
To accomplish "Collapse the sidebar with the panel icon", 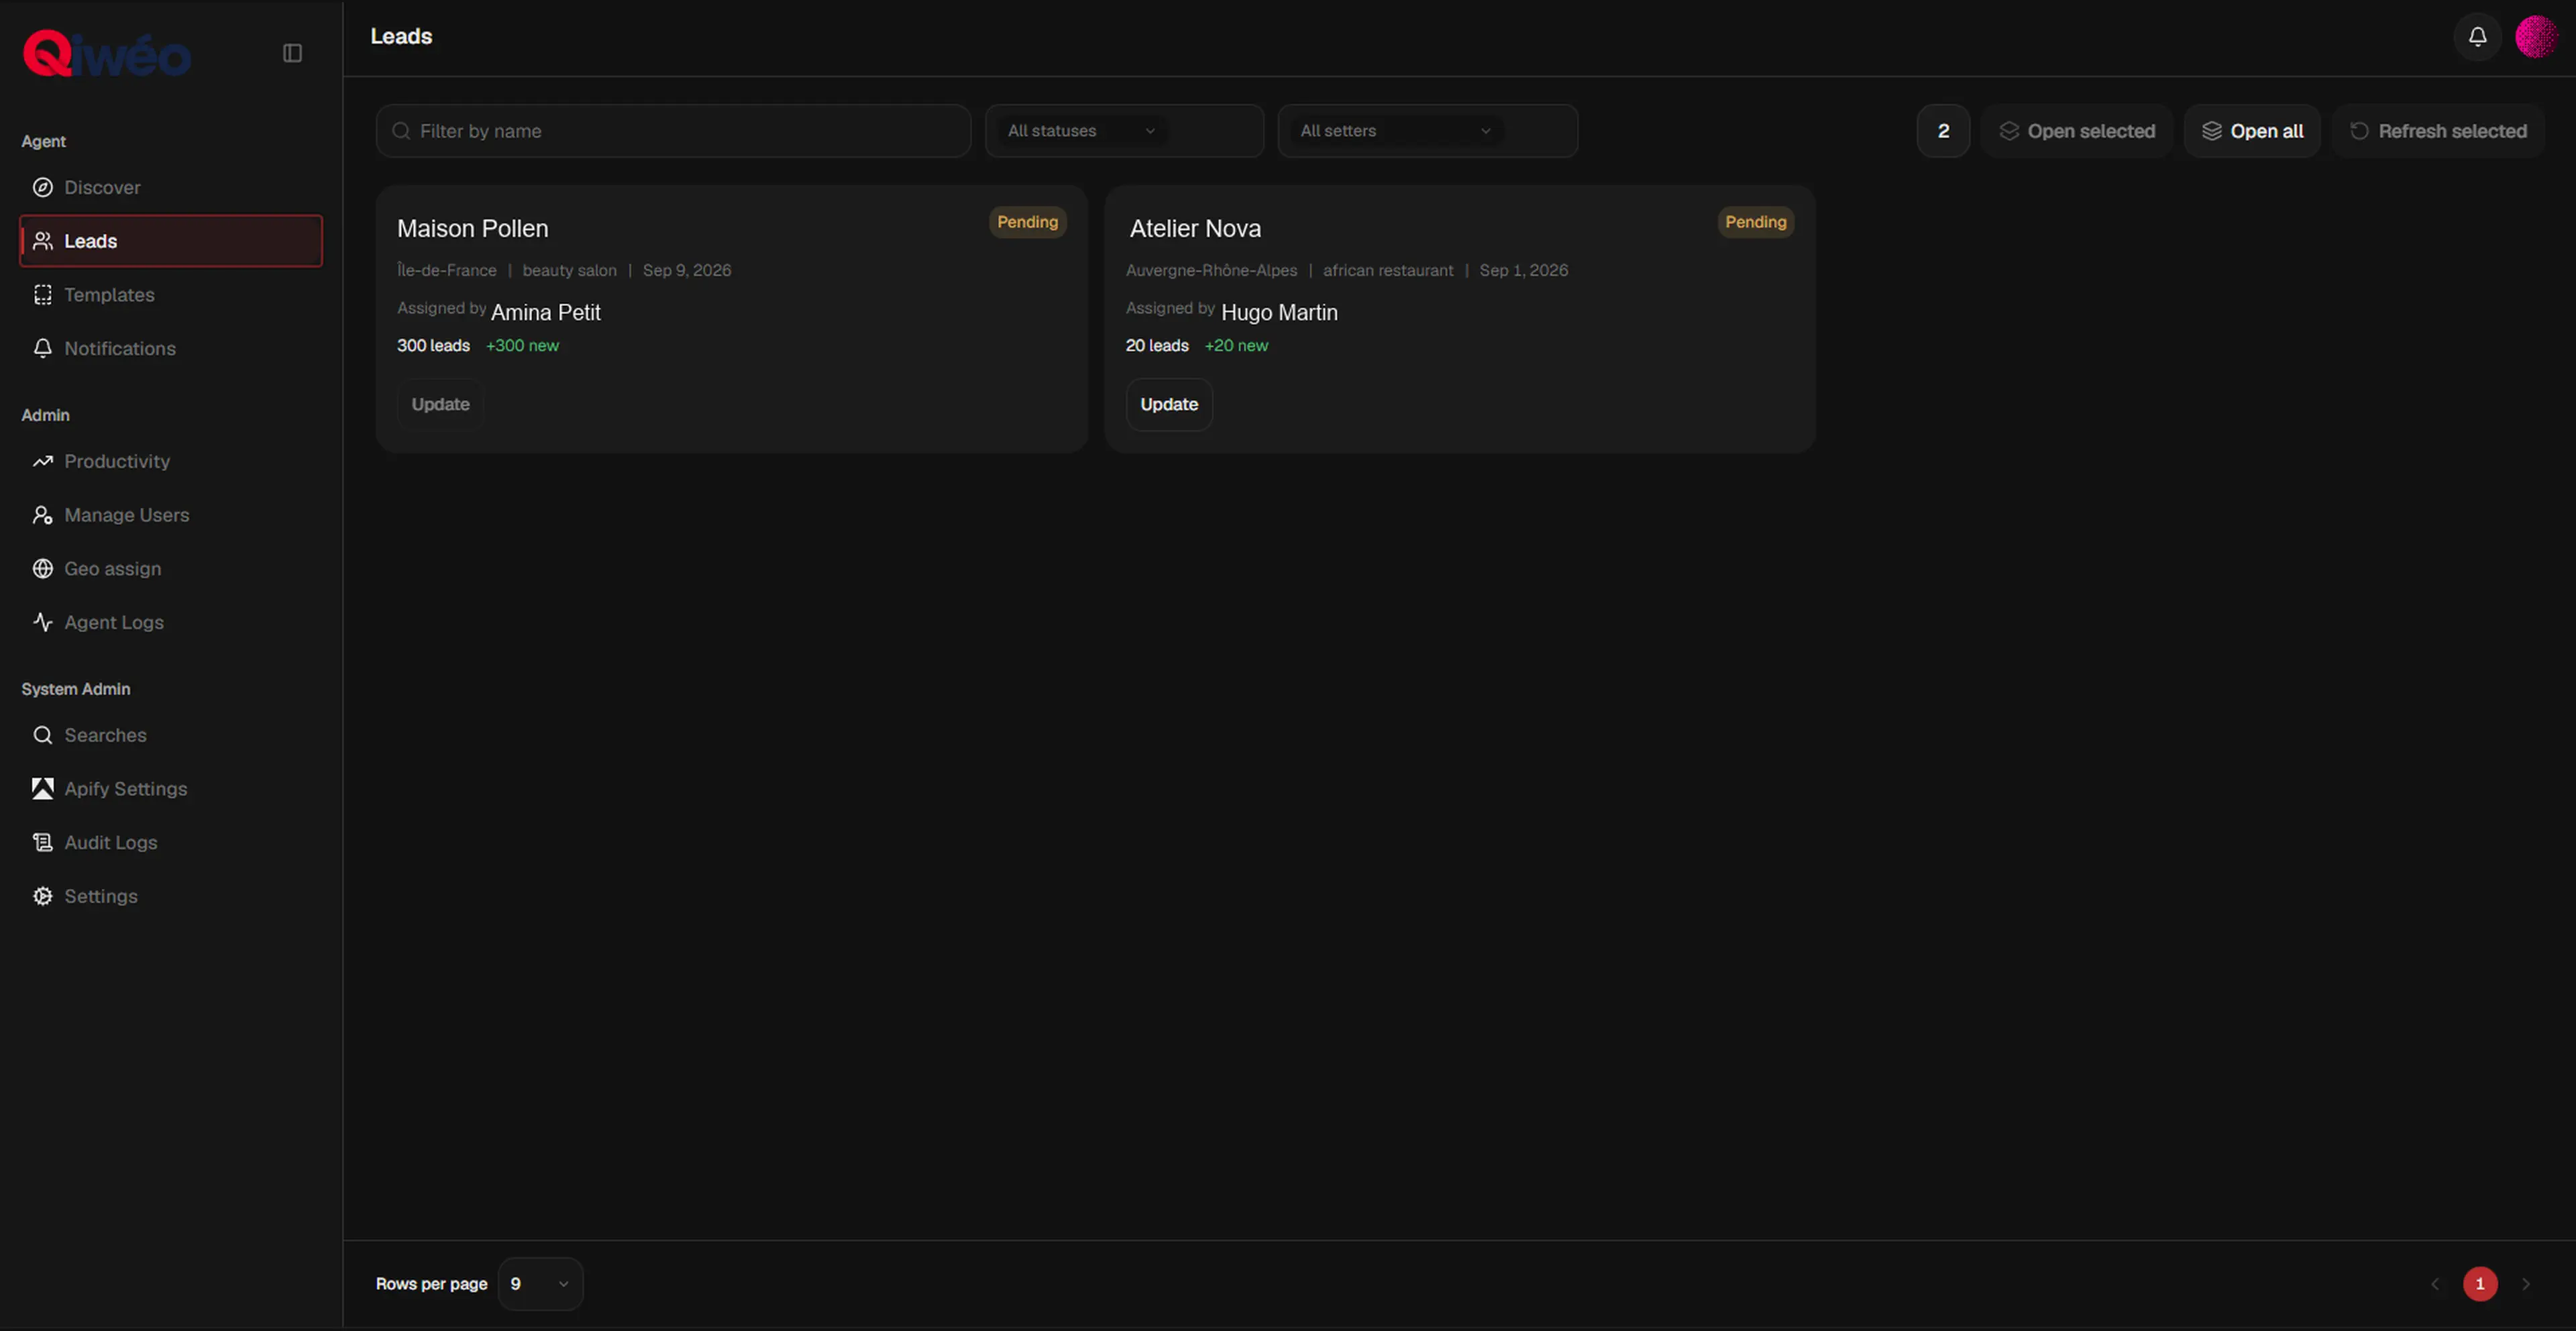I will (292, 53).
